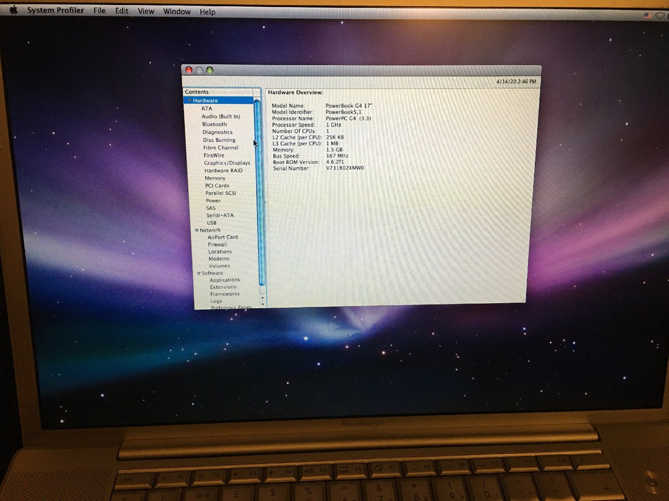Image resolution: width=669 pixels, height=501 pixels.
Task: Click the sidebar scrollbar thumb
Action: pyautogui.click(x=258, y=192)
